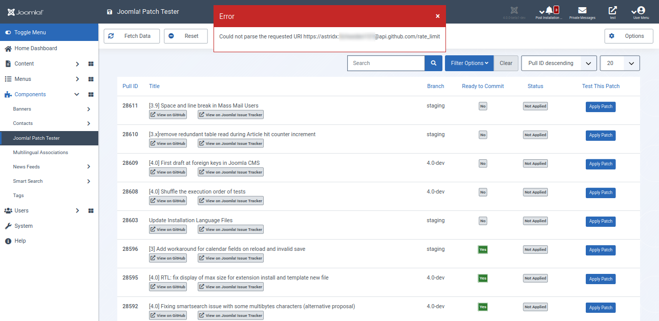Open the list limit 20 dropdown
Screen dimensions: 659x321
[x=620, y=63]
